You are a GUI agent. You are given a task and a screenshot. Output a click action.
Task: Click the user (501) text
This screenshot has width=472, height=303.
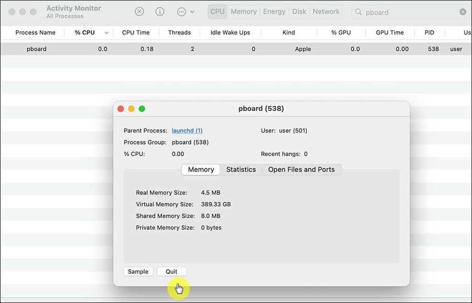[x=293, y=131]
